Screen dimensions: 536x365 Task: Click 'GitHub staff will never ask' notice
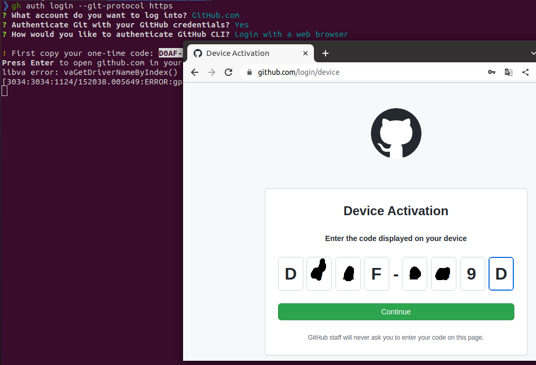[x=396, y=338]
